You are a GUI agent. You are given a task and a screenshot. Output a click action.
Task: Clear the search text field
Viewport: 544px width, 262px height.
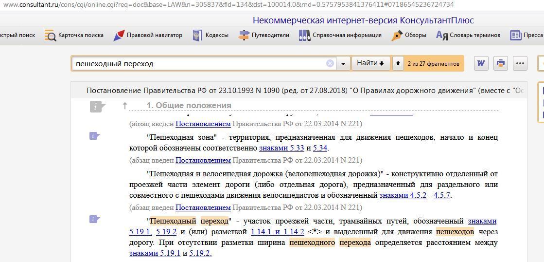coord(330,63)
